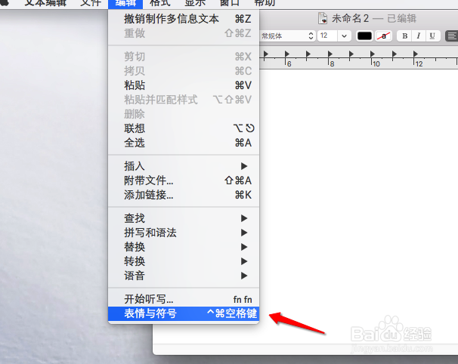Open the Apple menu
The width and height of the screenshot is (458, 364).
[x=5, y=2]
